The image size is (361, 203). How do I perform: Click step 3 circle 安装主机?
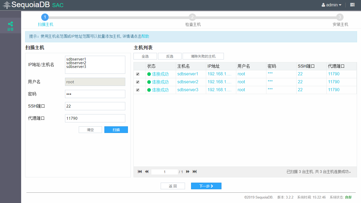click(x=340, y=17)
